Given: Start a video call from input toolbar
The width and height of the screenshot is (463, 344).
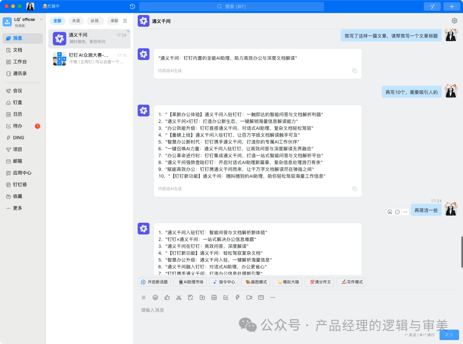Looking at the screenshot, I should 249,298.
